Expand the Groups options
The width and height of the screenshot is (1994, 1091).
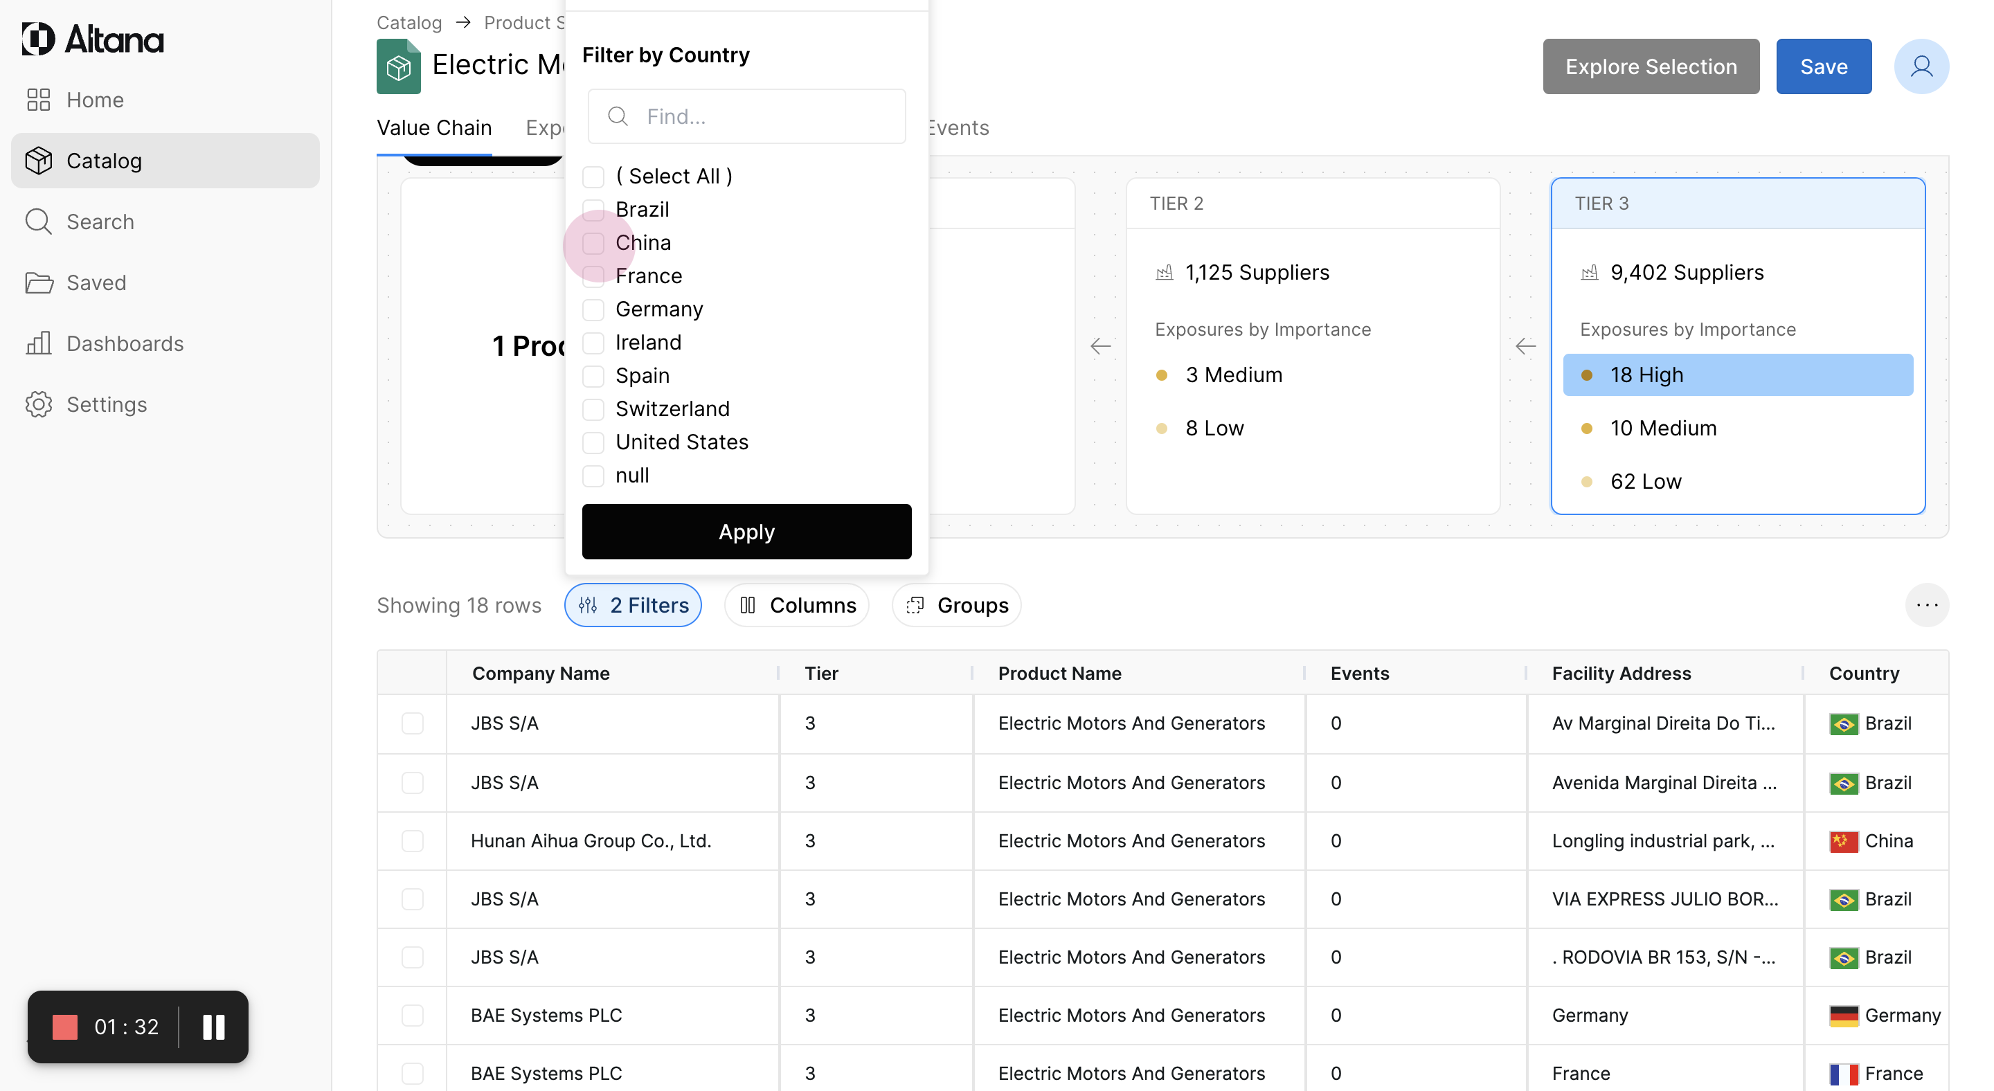tap(957, 605)
